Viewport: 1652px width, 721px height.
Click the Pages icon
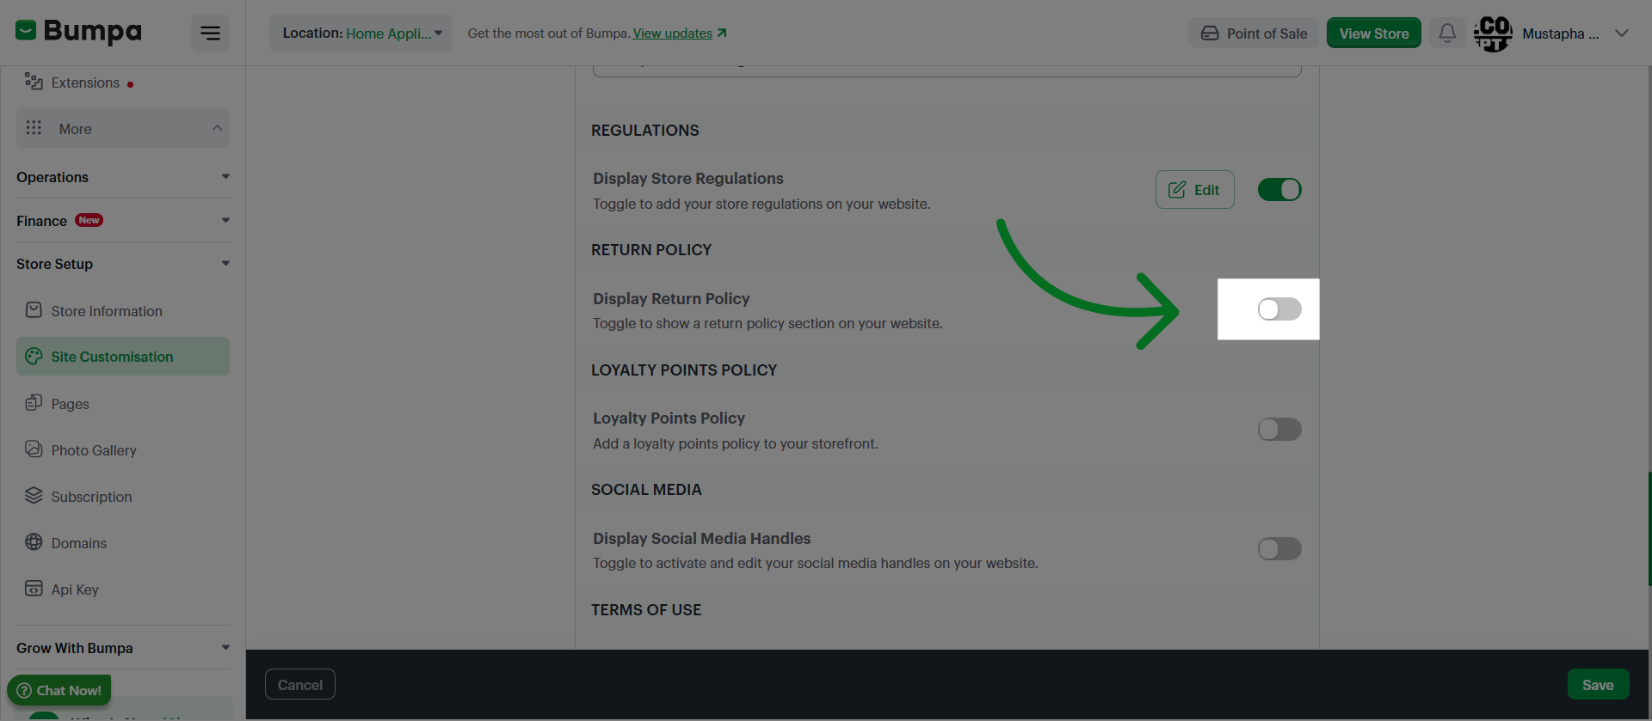tap(34, 403)
